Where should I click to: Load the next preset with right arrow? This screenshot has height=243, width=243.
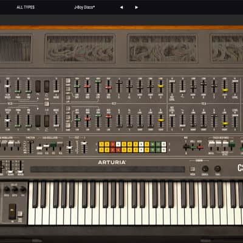click(137, 7)
